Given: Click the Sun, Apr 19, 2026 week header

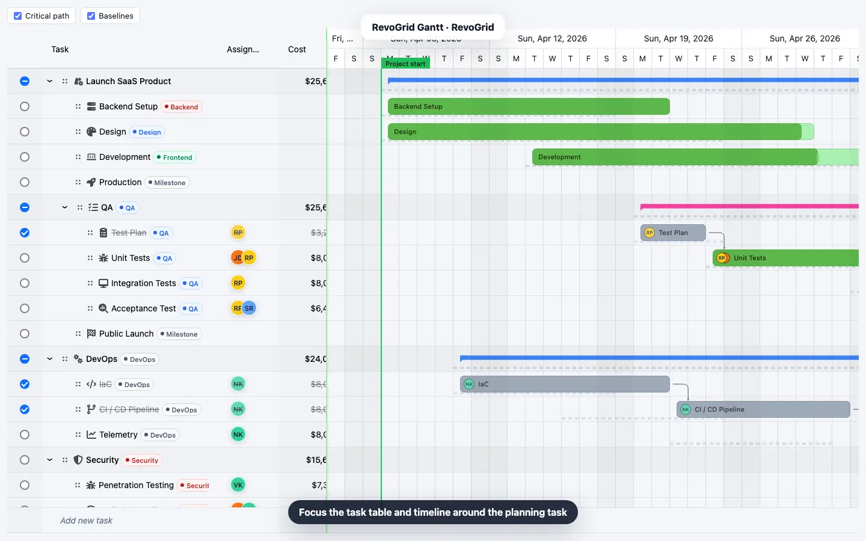Looking at the screenshot, I should tap(678, 38).
